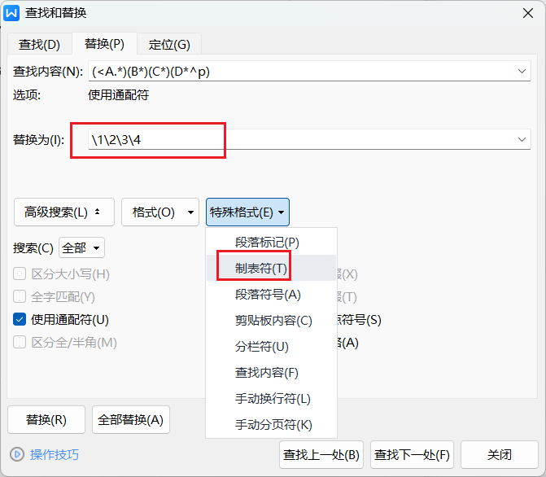Choose 段落标记 from the menu
546x477 pixels.
pos(267,242)
